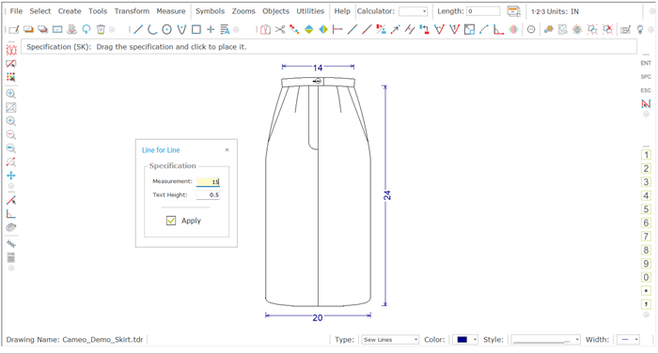Image resolution: width=658 pixels, height=354 pixels.
Task: Open the Measure menu
Action: point(171,11)
